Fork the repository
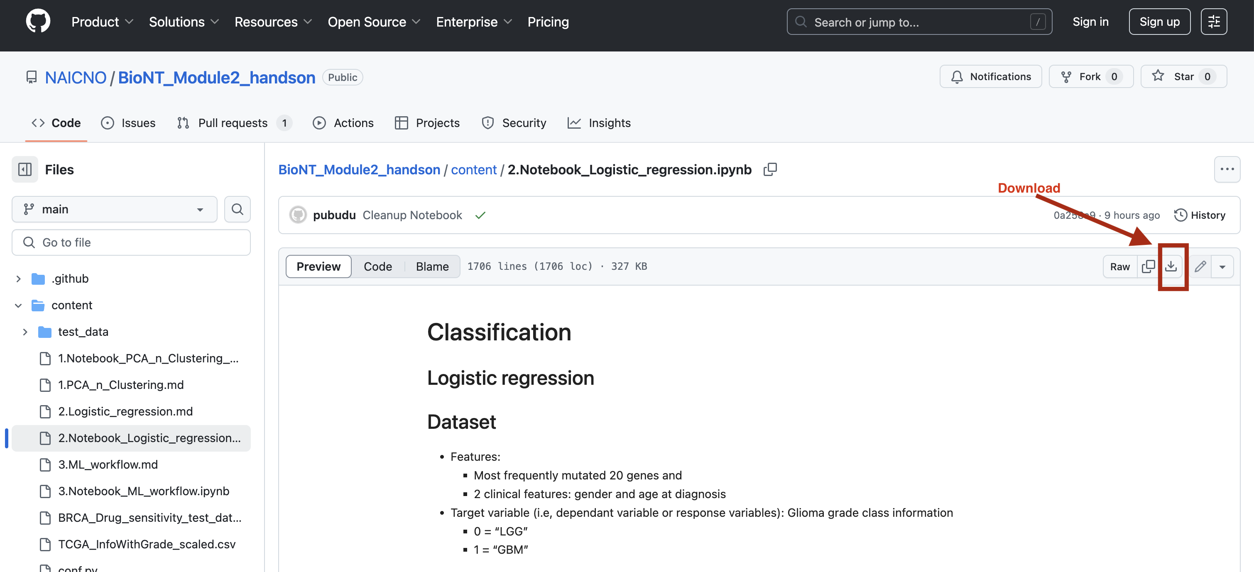Viewport: 1254px width, 572px height. (1091, 76)
